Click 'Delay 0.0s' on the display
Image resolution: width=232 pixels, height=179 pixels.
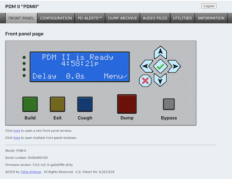click(x=58, y=76)
